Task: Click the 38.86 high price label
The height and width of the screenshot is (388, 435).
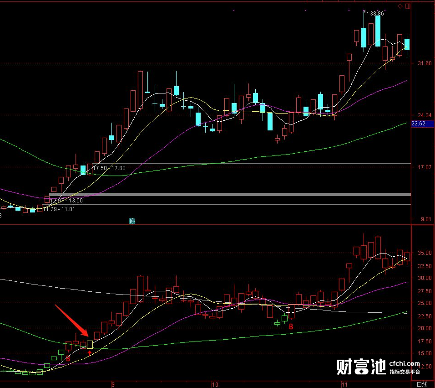Action: coord(377,13)
